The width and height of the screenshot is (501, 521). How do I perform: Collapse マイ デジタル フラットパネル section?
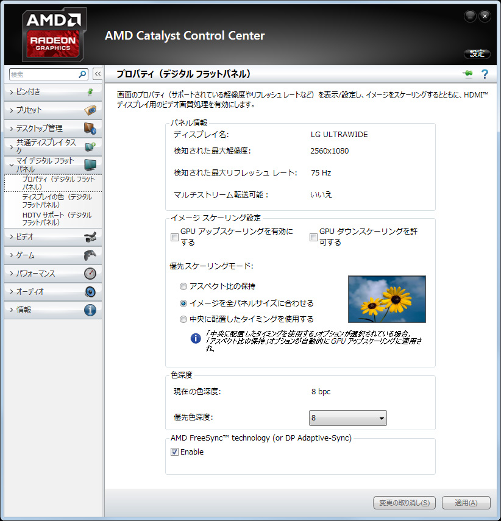coord(53,165)
